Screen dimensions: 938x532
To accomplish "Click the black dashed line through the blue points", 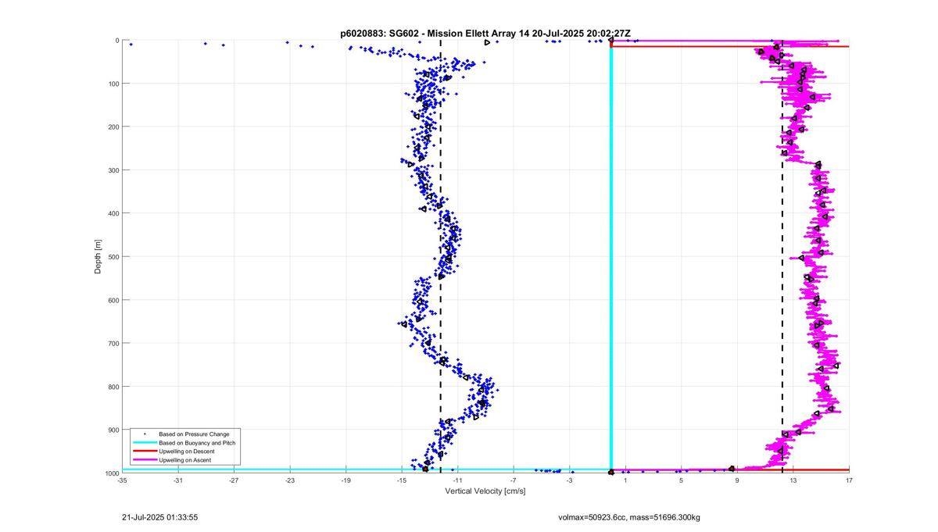I will [441, 256].
